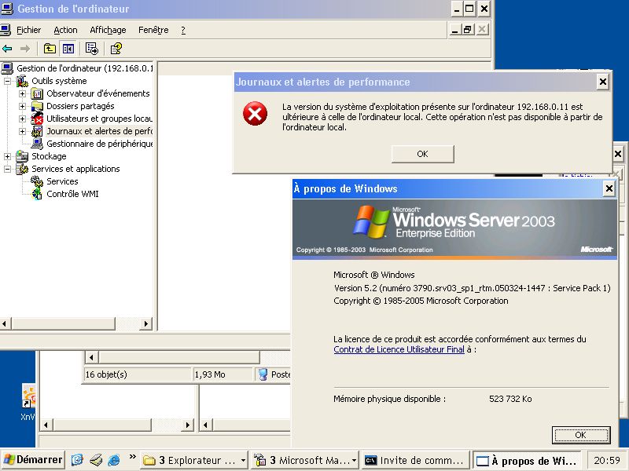Viewport: 629px width, 471px height.
Task: Click the Gestion de l'ordinateur title bar icon
Action: (7, 9)
